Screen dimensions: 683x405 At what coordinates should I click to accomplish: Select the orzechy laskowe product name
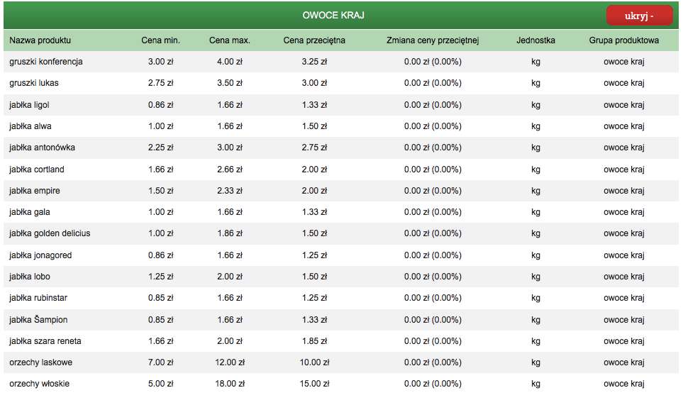pos(40,362)
